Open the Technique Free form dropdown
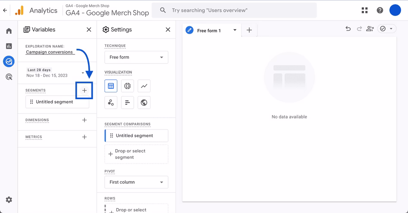408x213 pixels. click(x=136, y=57)
